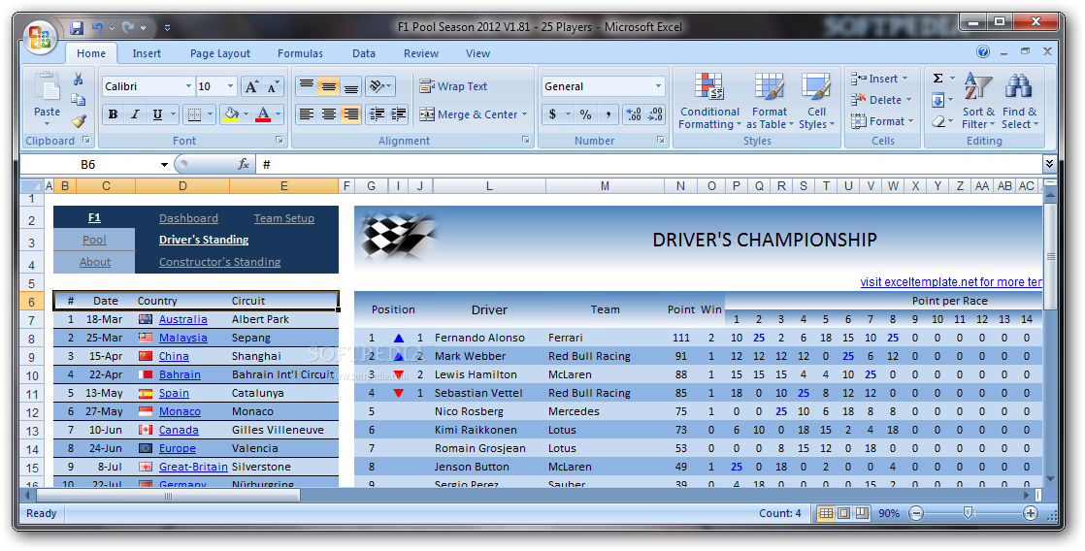
Task: Switch to the Page Layout tab
Action: (220, 53)
